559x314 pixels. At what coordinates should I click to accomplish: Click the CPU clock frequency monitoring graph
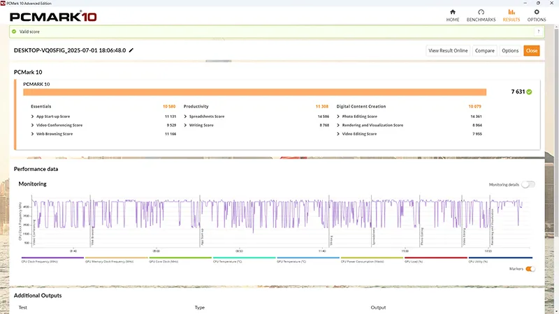280,220
